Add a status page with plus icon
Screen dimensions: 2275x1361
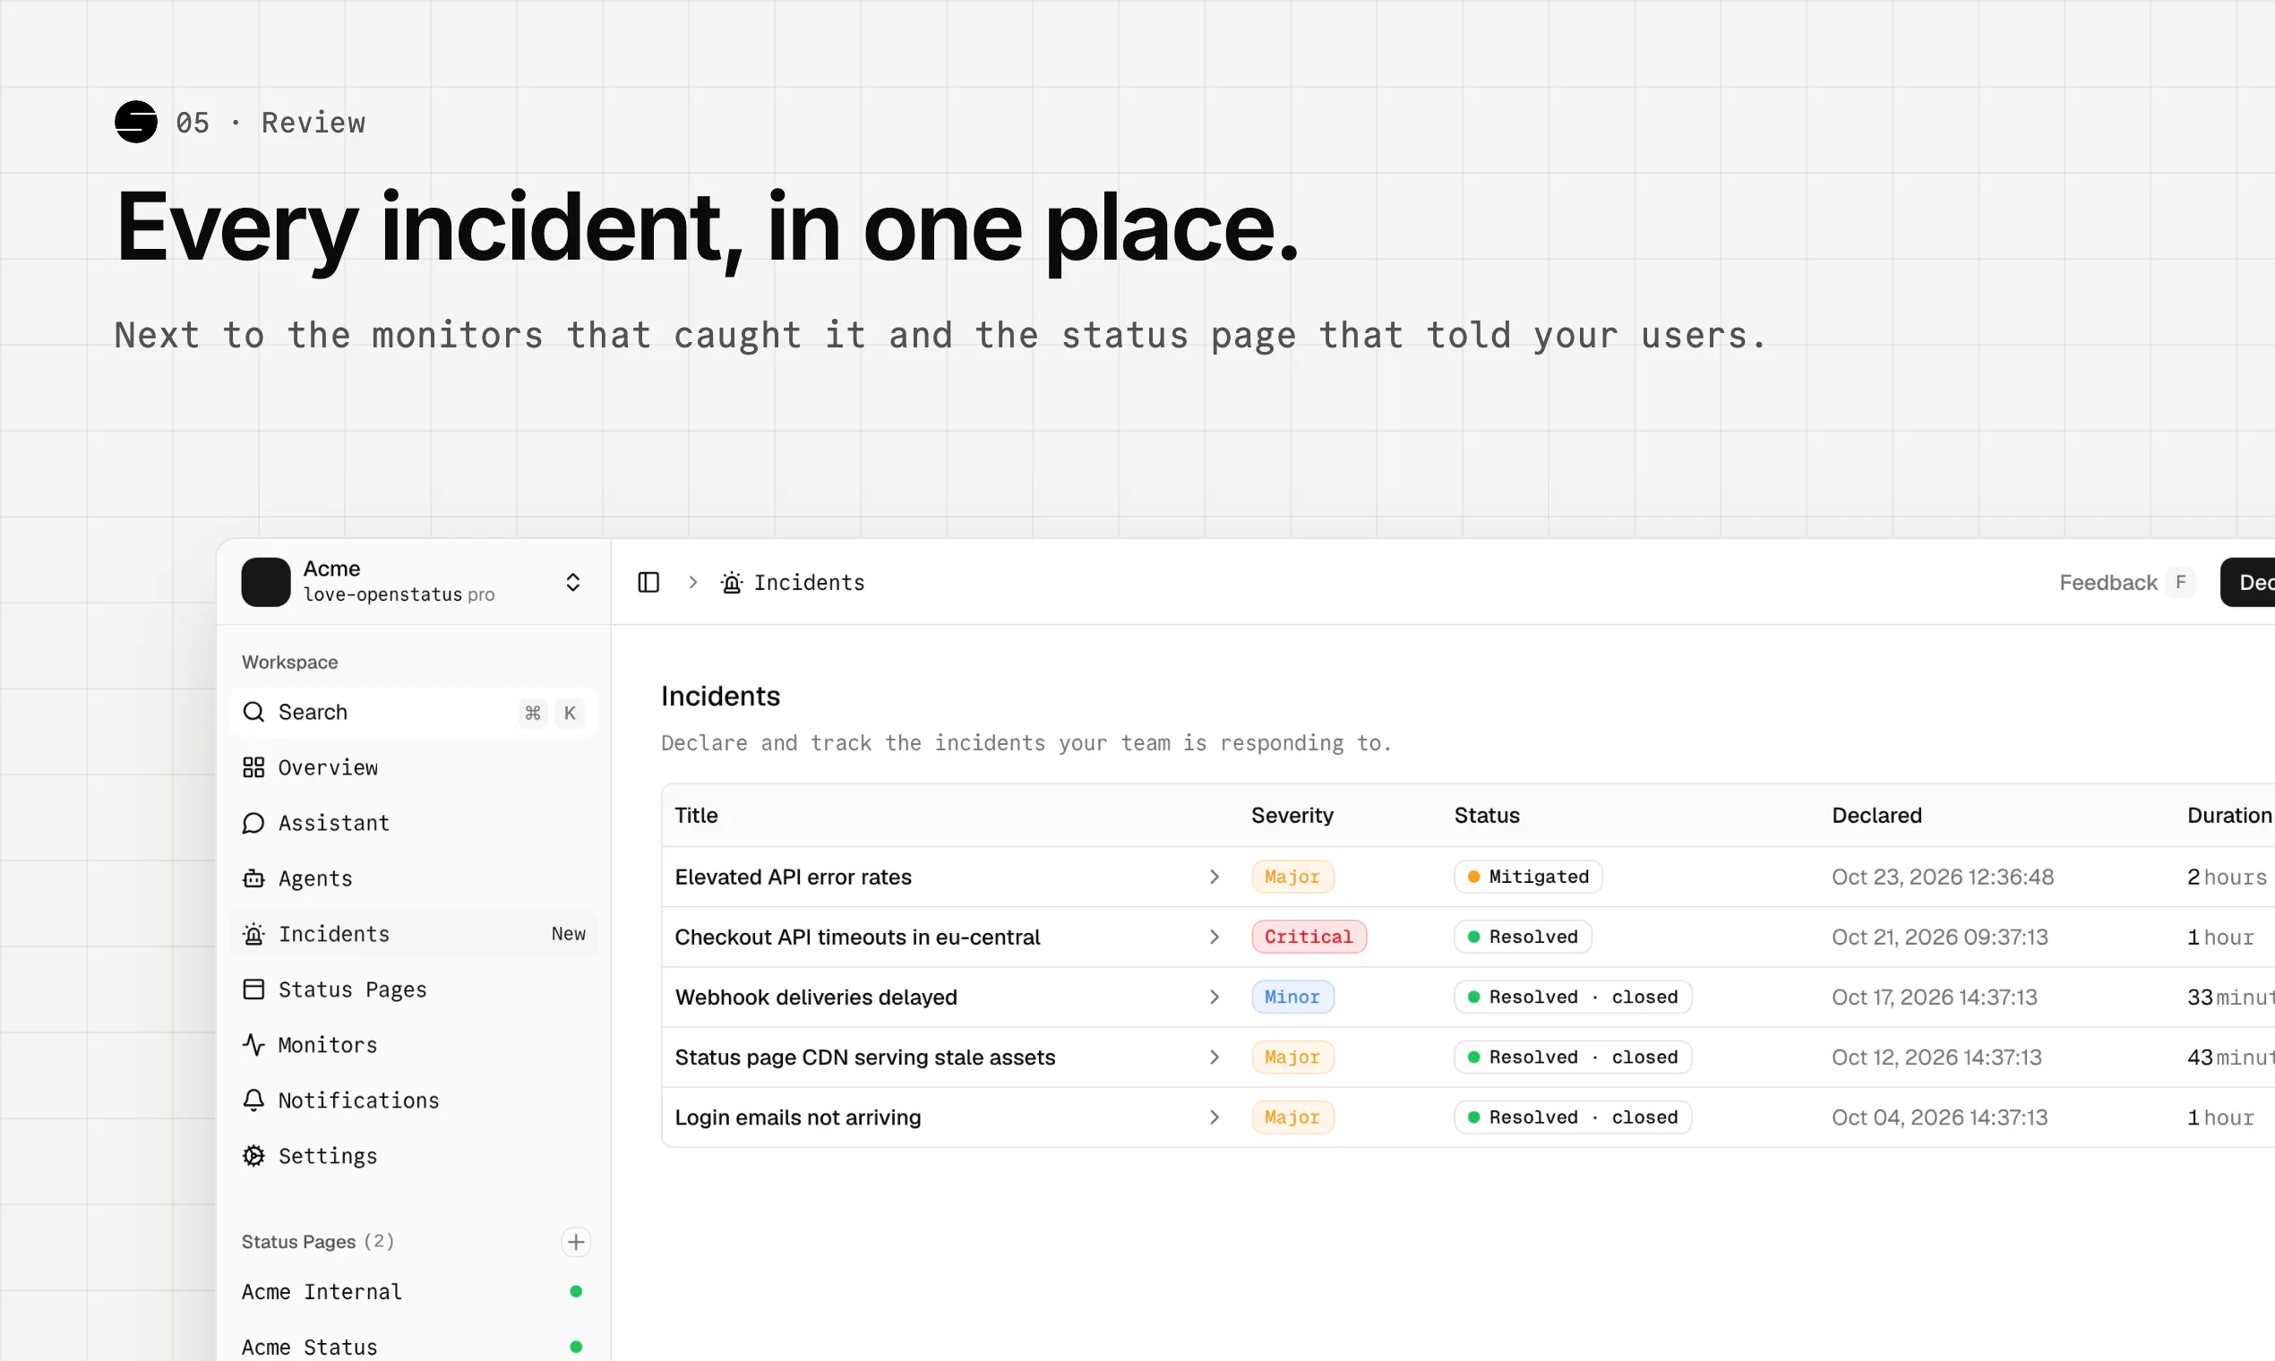576,1242
